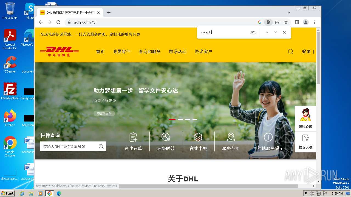351x197 pixels.
Task: Open a new tab with the plus button
Action: pos(109,13)
